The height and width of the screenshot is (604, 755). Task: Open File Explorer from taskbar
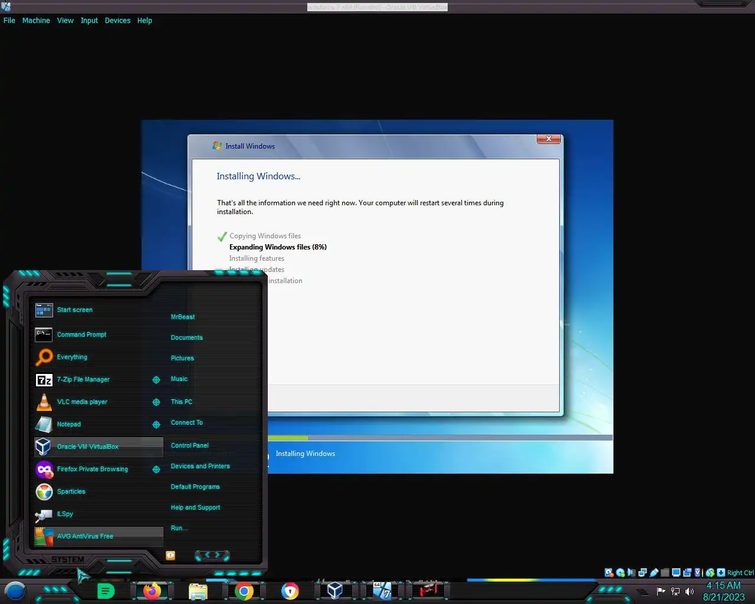pos(198,591)
